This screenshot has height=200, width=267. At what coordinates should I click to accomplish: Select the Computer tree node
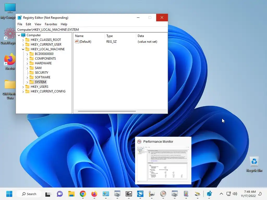pos(34,35)
